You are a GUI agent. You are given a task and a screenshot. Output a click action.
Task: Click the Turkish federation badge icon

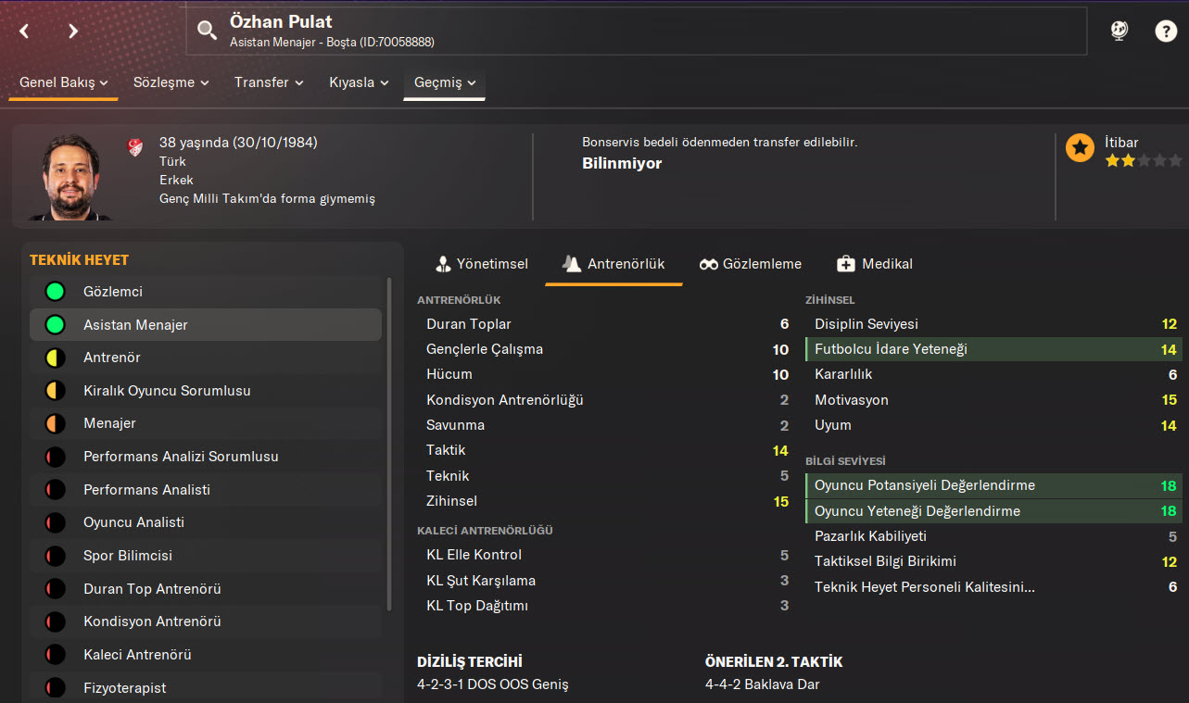[135, 146]
